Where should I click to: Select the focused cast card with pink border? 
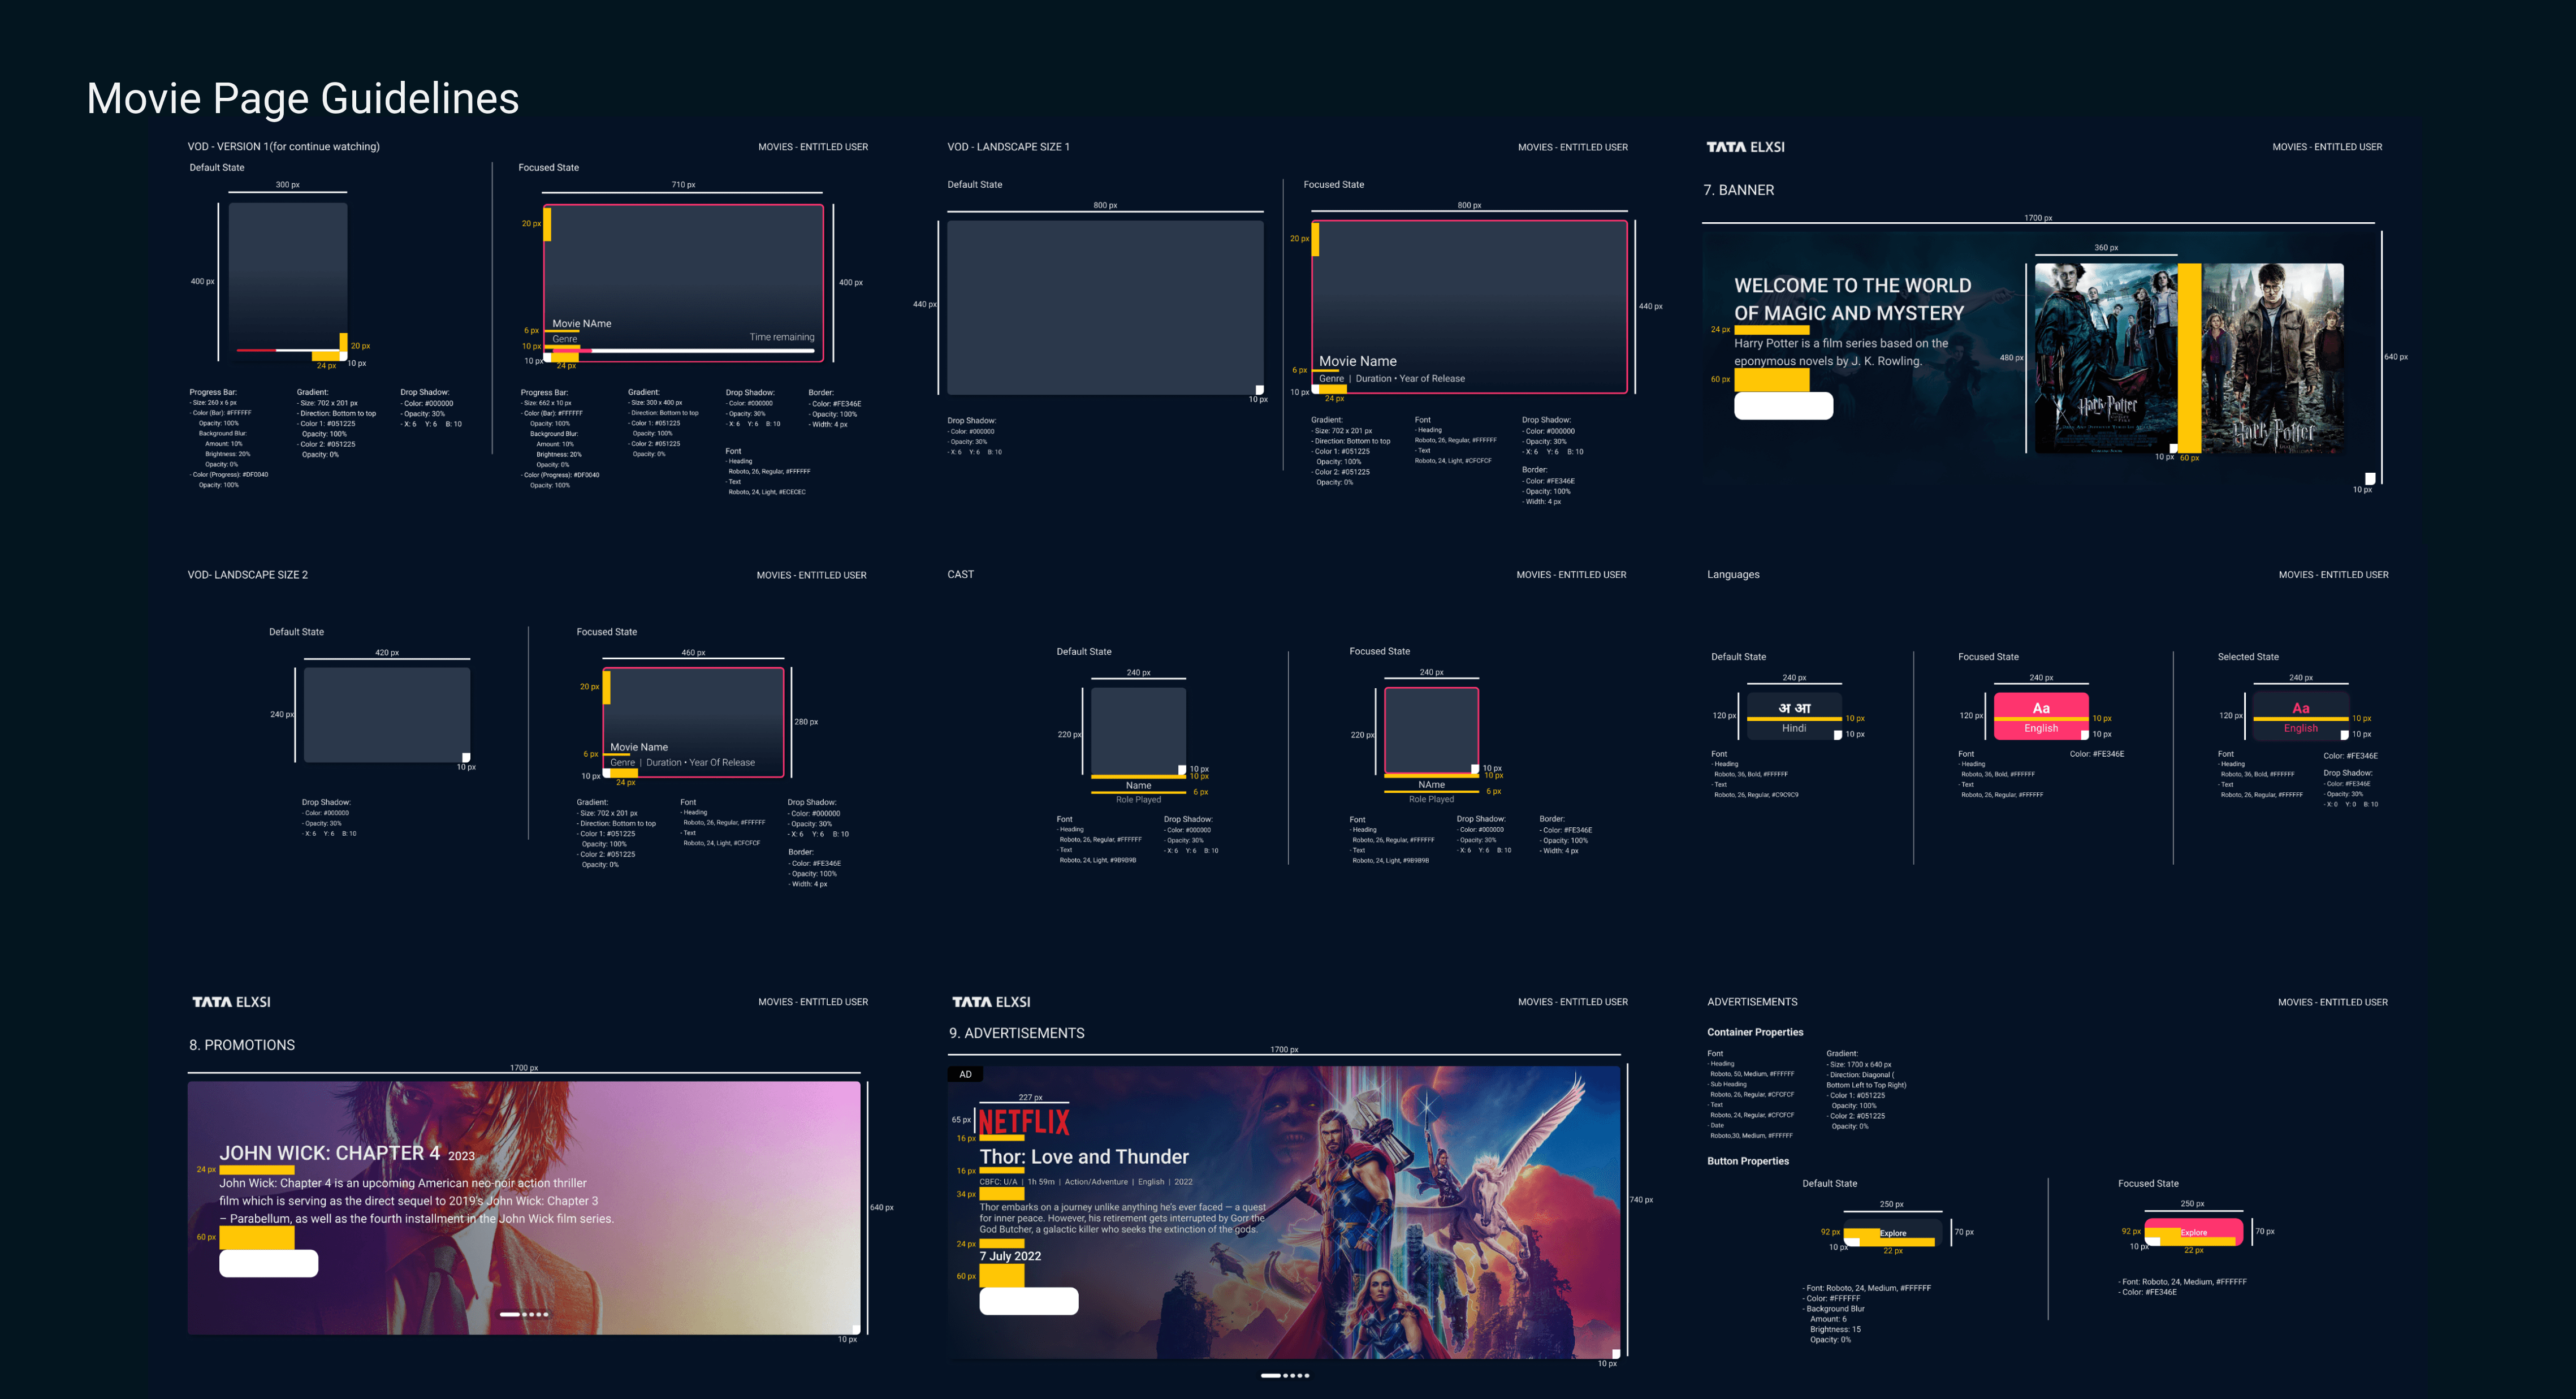pyautogui.click(x=1431, y=730)
